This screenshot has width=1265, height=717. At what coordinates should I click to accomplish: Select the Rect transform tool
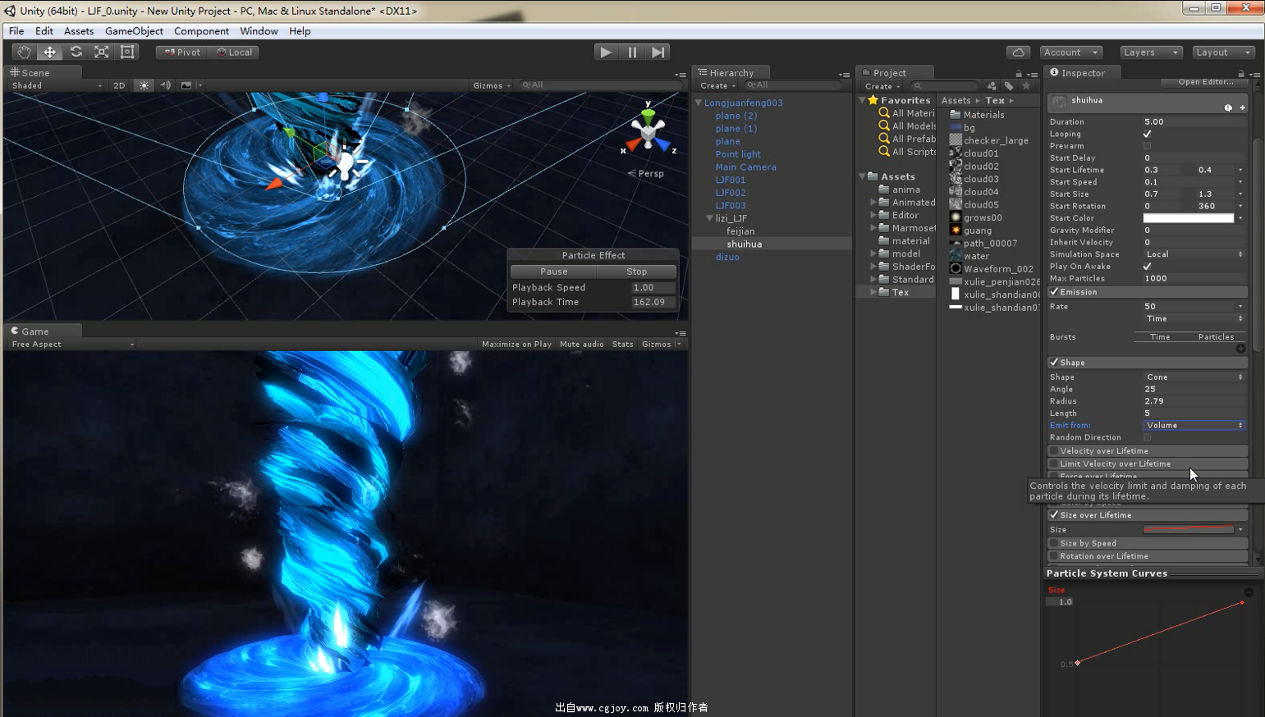point(127,52)
